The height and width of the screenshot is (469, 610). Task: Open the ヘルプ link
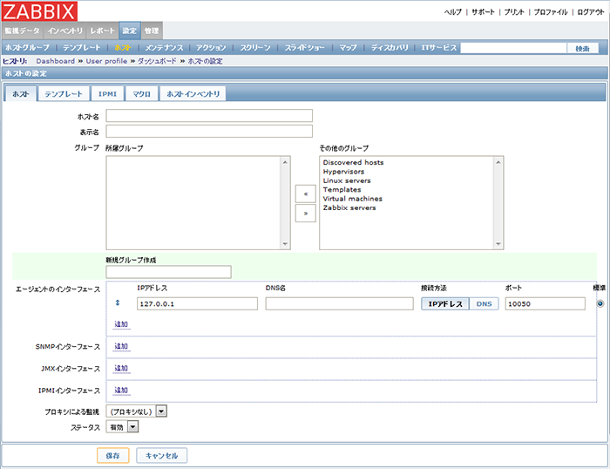coord(452,12)
